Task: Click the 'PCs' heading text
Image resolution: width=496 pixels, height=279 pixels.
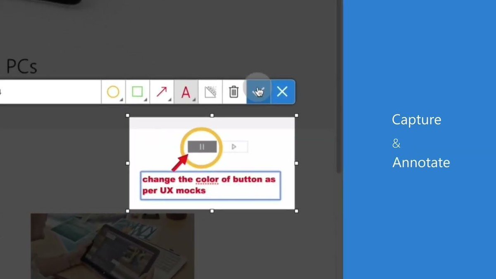Action: click(21, 67)
